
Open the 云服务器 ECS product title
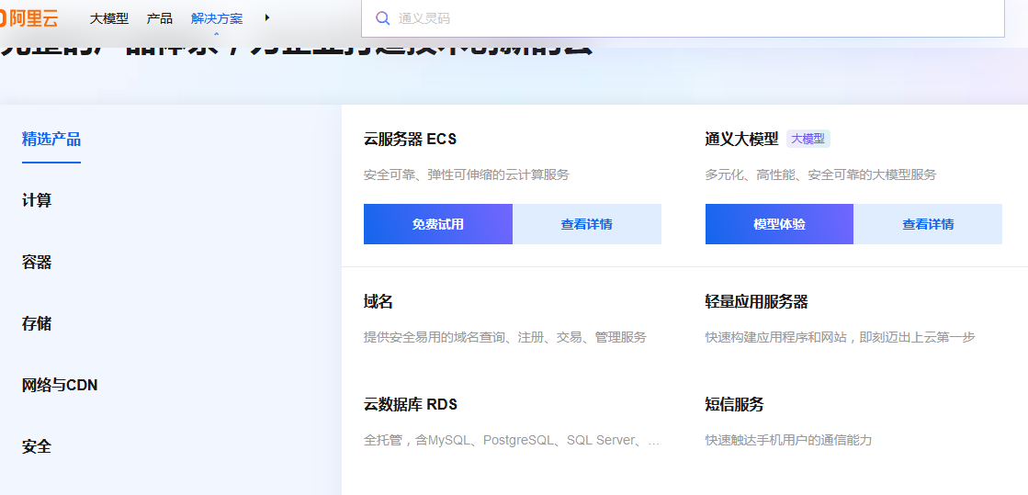click(410, 139)
